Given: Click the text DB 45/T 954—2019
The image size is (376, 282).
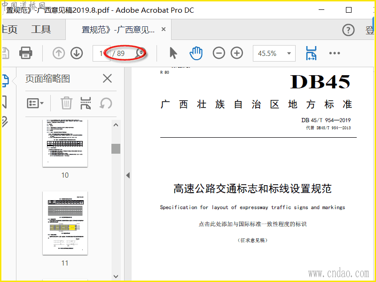Looking at the screenshot, I should tap(326, 120).
